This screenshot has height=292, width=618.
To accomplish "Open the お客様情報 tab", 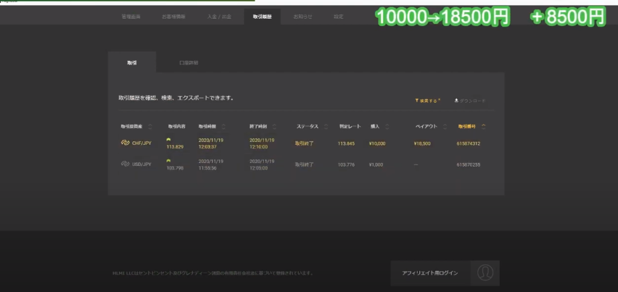I will 173,16.
